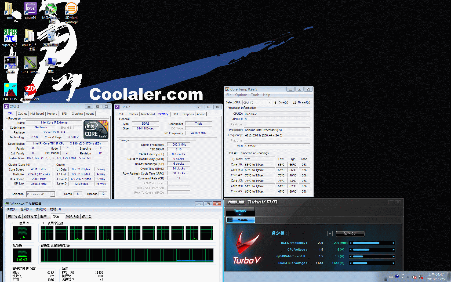Screen dimensions: 451x282
Task: Open 檔案(F) menu in Task Manager
Action: (12, 209)
